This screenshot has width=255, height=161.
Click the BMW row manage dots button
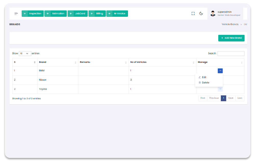click(220, 71)
